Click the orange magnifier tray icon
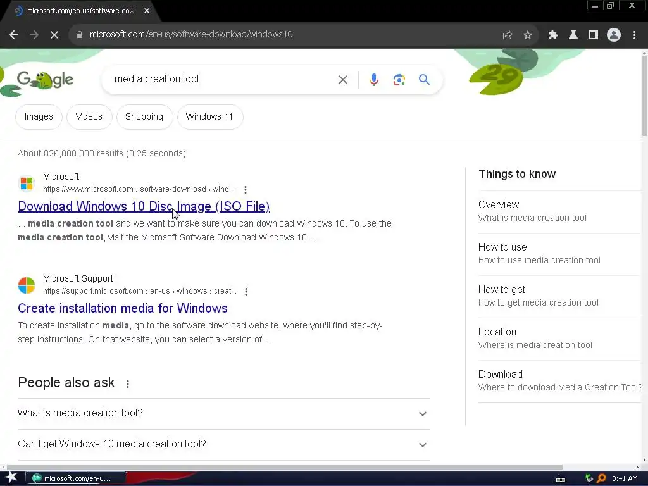Viewport: 648px width, 486px height. tap(602, 478)
